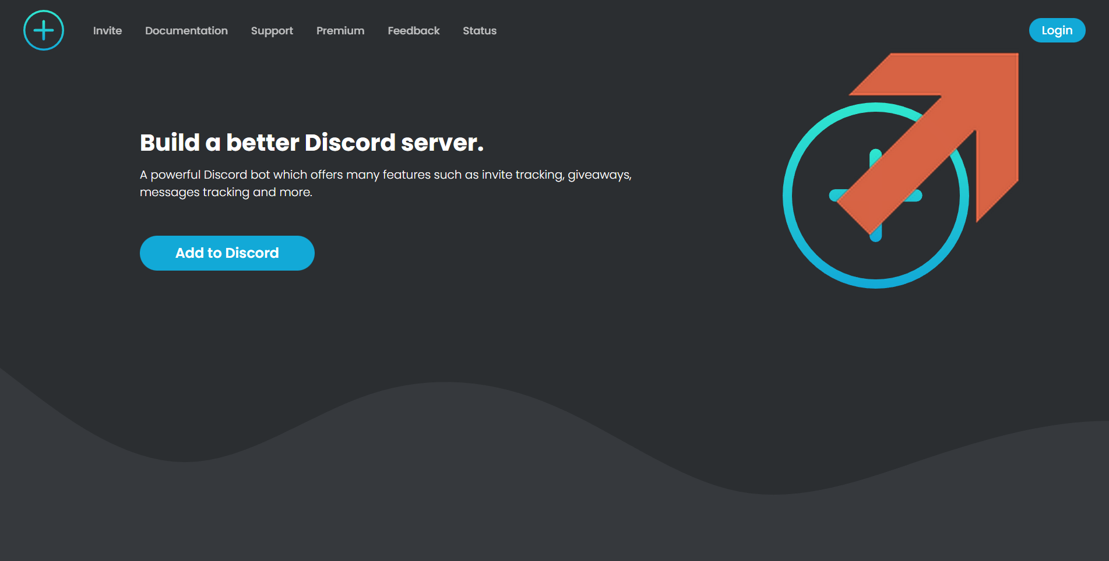Screen dimensions: 1109x561
Task: Open the Invite navigation link
Action: 108,30
